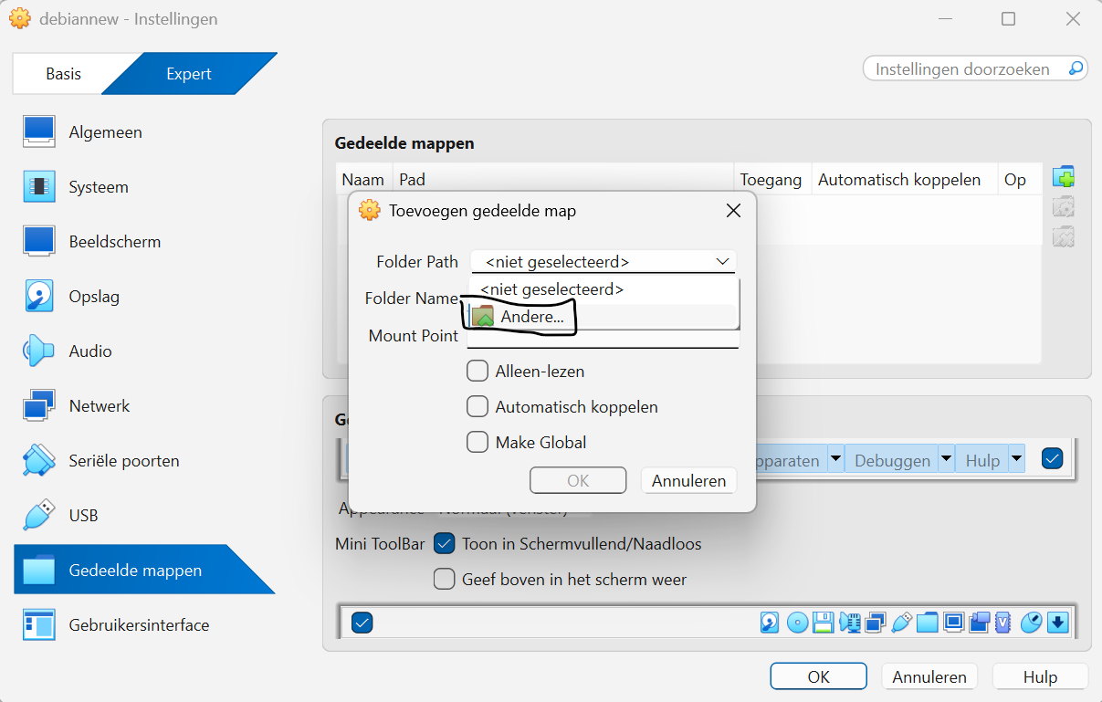The height and width of the screenshot is (702, 1102).
Task: Click the Op column header
Action: click(1020, 180)
